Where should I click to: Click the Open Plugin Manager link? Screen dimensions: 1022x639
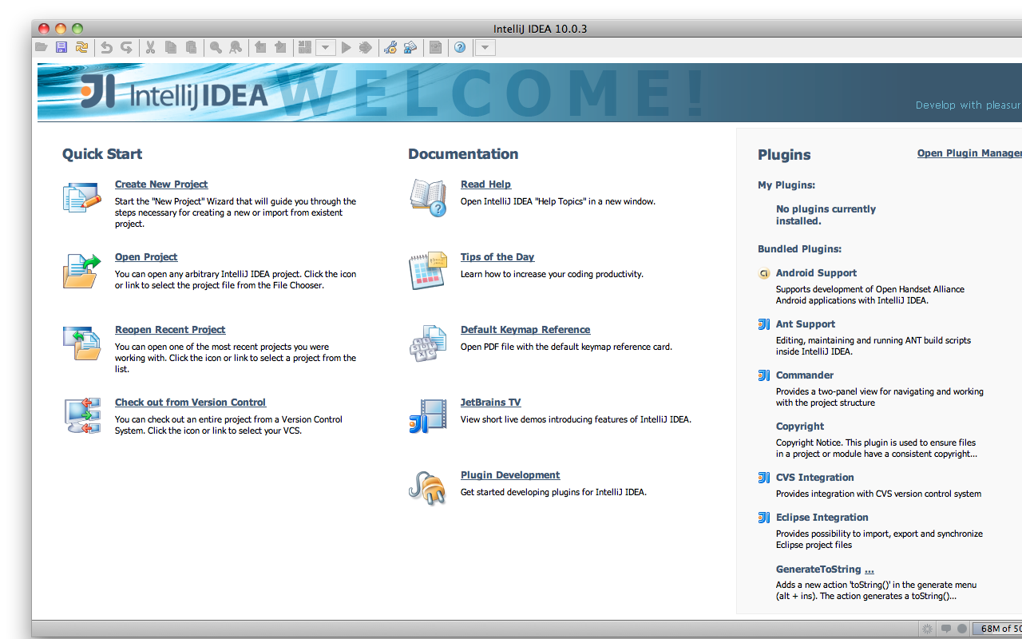969,153
